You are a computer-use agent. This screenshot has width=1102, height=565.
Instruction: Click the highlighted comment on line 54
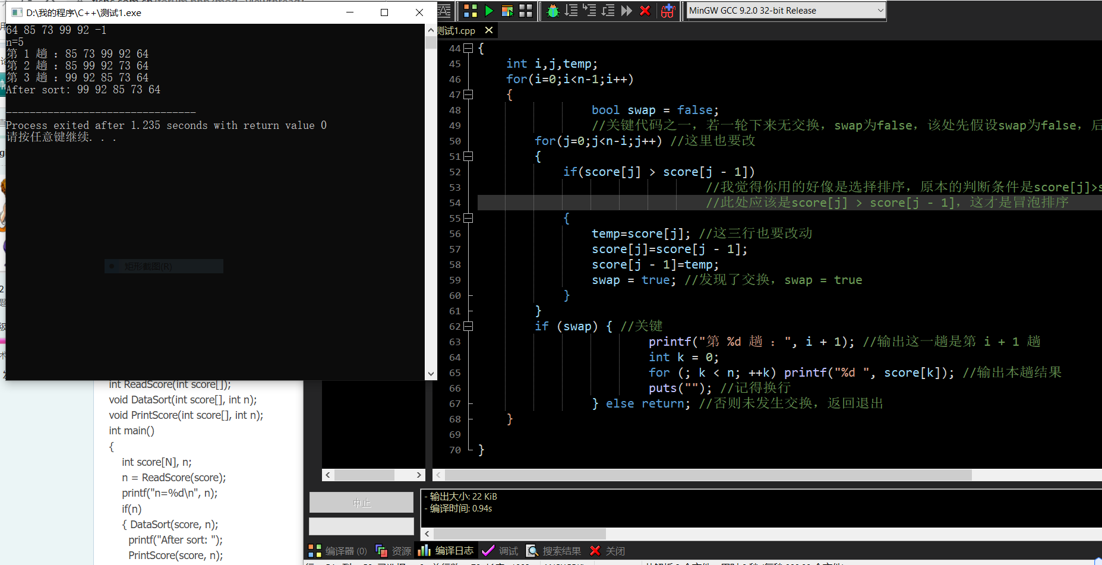click(887, 203)
